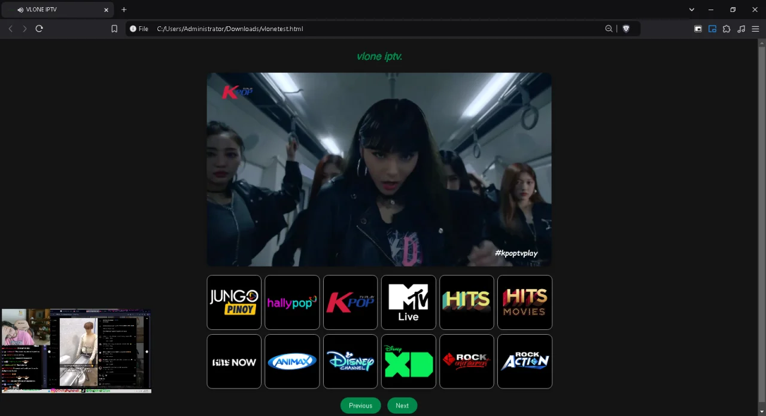Viewport: 766px width, 416px height.
Task: Mute the tab via audio icon
Action: 20,10
